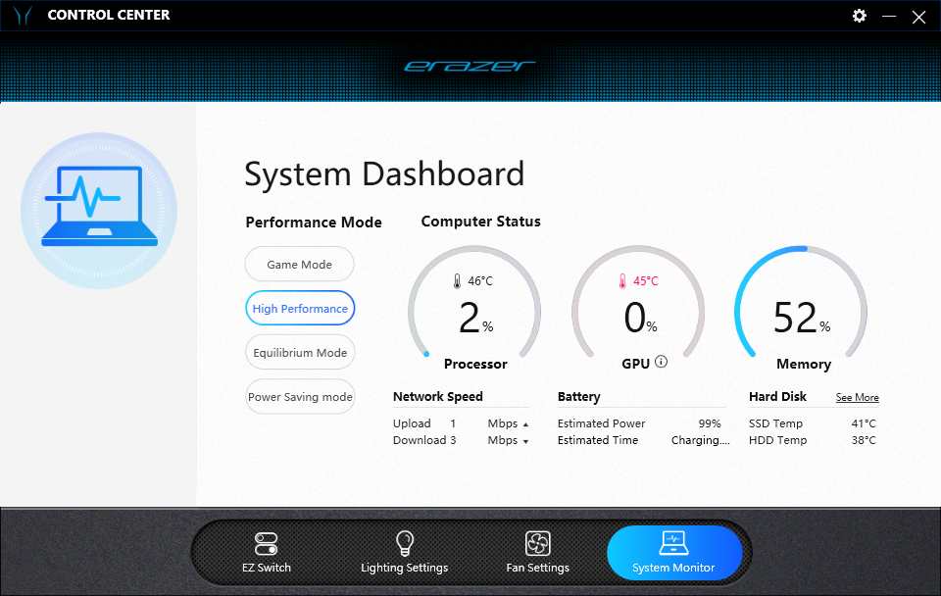Switch to EZ Switch tab
Viewport: 941px width, 596px height.
point(266,553)
